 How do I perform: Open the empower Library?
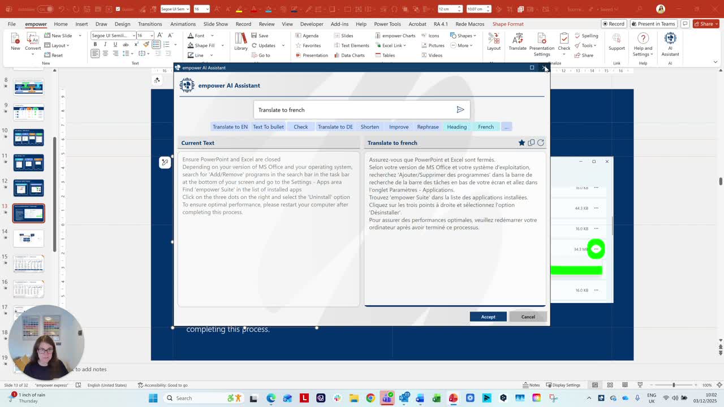point(241,42)
